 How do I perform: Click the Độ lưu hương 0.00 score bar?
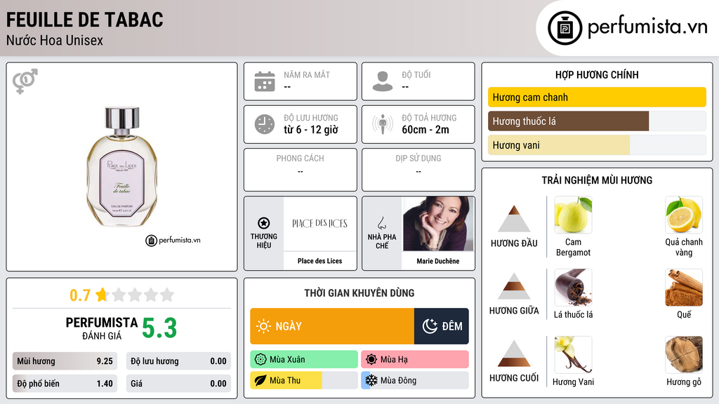click(x=178, y=361)
